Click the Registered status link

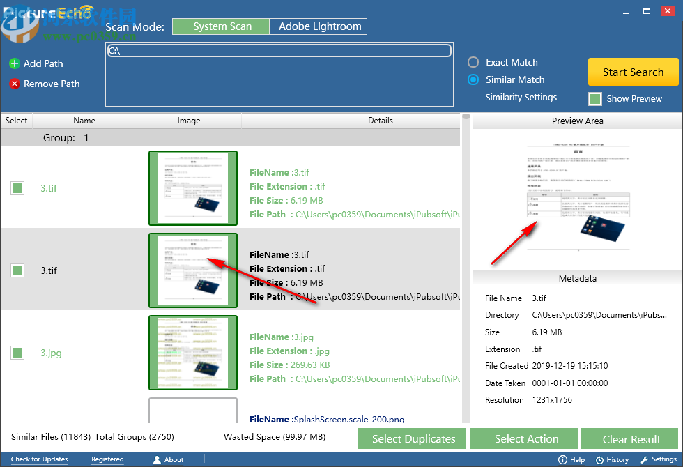pos(107,459)
